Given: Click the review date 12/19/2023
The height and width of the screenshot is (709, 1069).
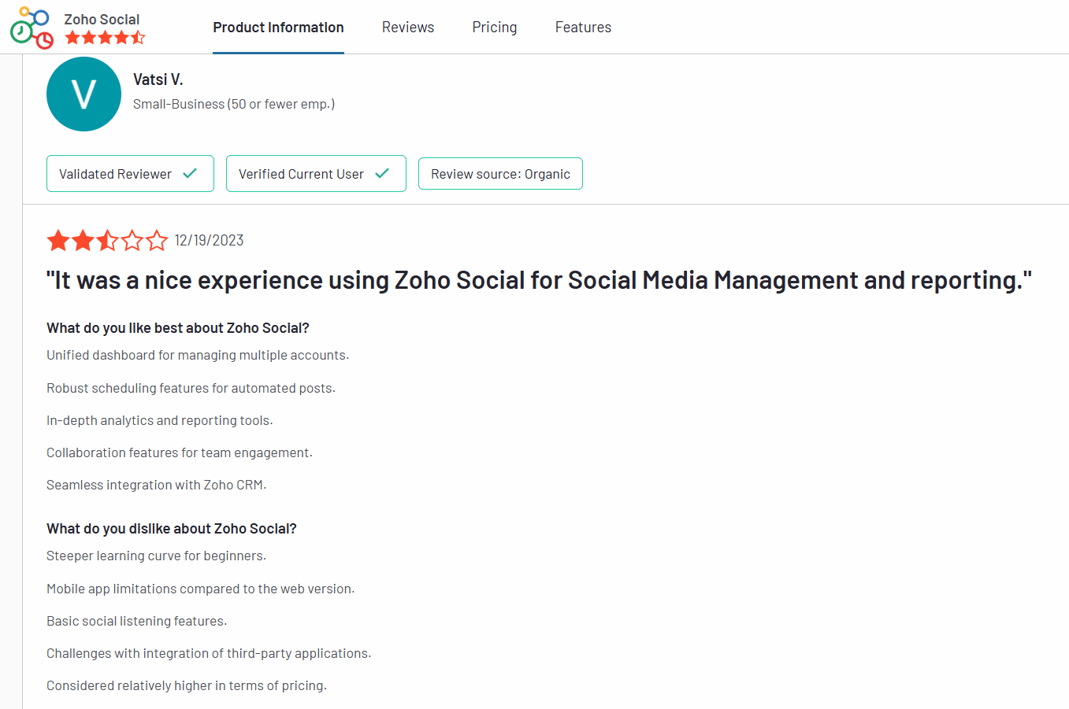Looking at the screenshot, I should pos(209,240).
